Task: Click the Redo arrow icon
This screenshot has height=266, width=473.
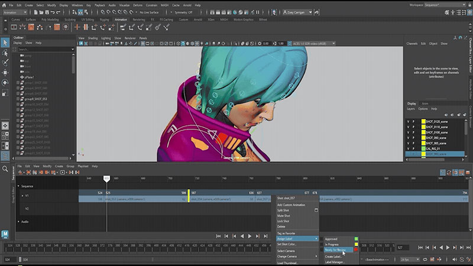Action: (x=59, y=12)
